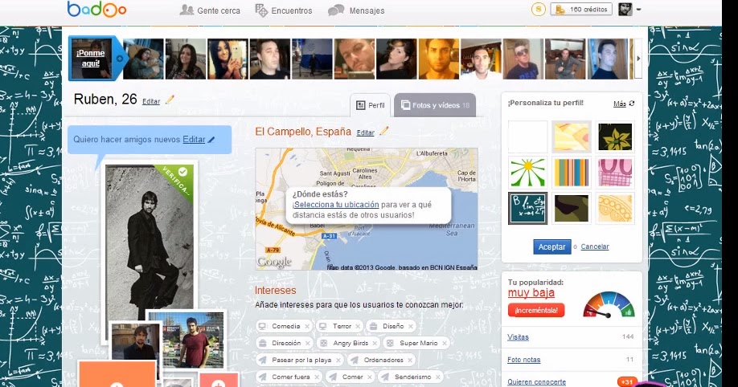Edit the 'Quiero hacer amigos nuevos' status

[194, 140]
